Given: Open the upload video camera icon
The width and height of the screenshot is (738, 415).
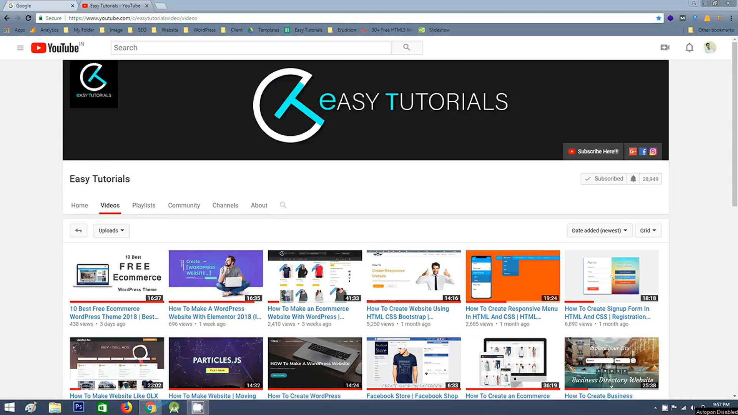Looking at the screenshot, I should (x=665, y=48).
